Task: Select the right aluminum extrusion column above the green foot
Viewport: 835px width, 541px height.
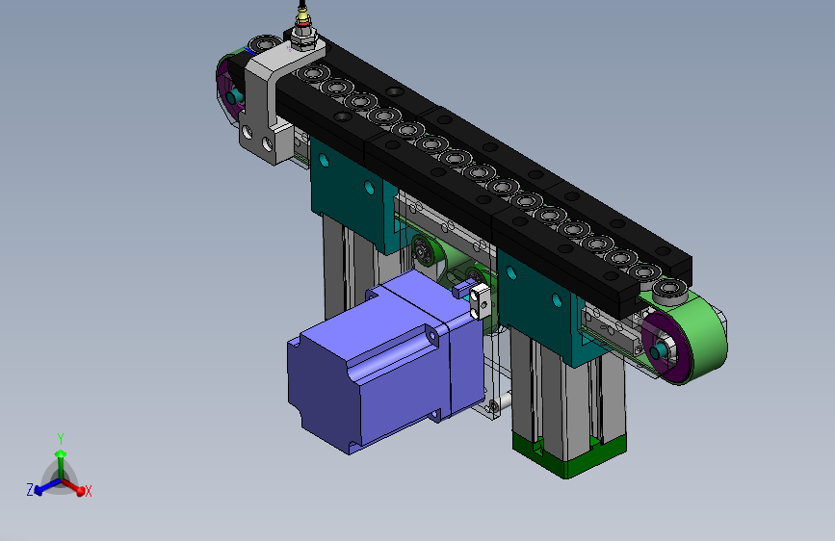Action: pyautogui.click(x=567, y=394)
